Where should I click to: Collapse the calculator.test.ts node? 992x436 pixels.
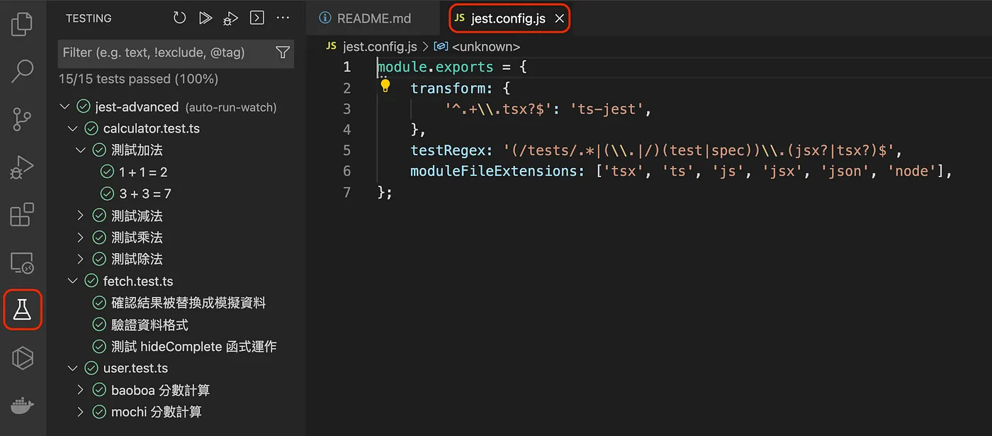coord(72,129)
